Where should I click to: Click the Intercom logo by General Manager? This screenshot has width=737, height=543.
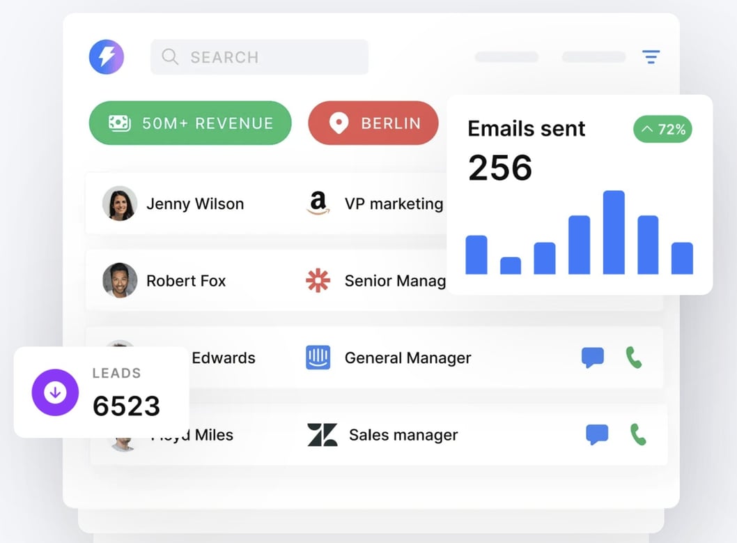318,358
